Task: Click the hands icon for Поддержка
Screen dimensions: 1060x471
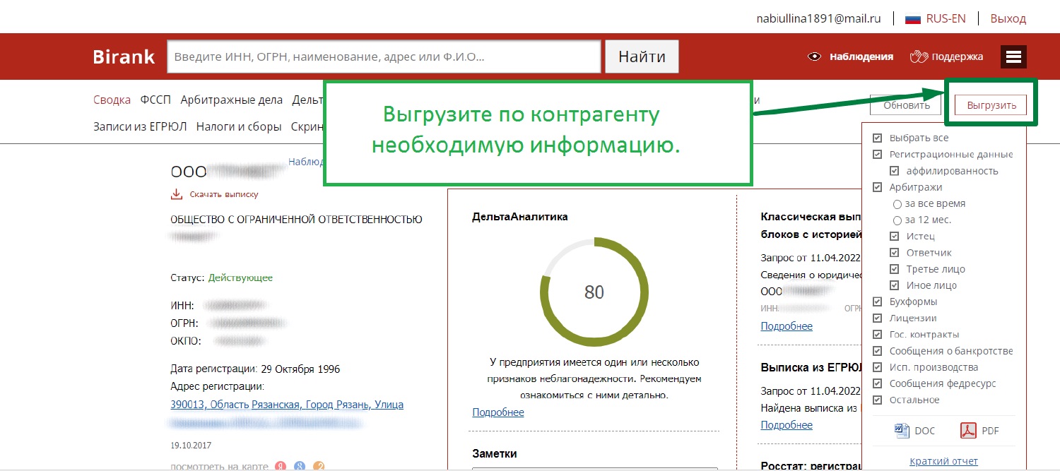Action: pos(918,56)
